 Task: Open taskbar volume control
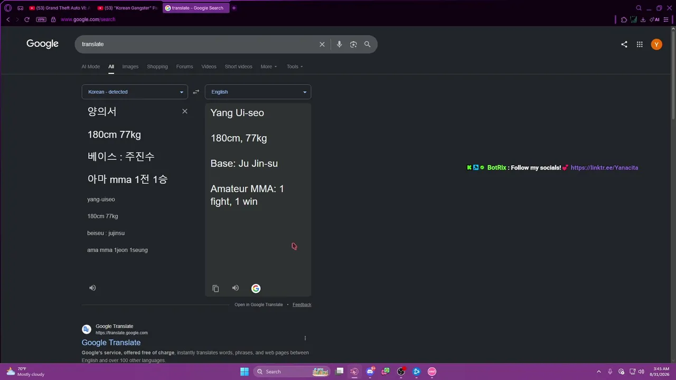click(x=641, y=372)
